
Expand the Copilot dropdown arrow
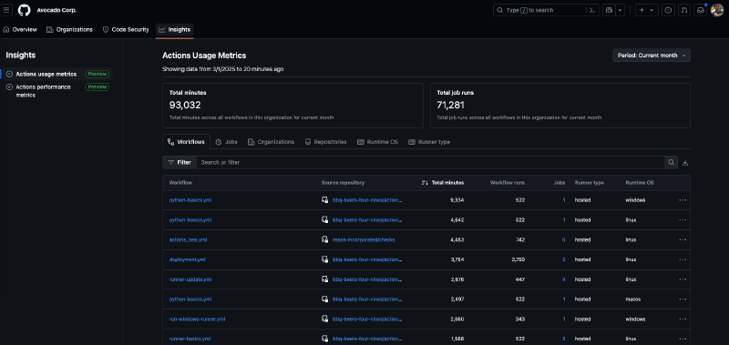[621, 10]
